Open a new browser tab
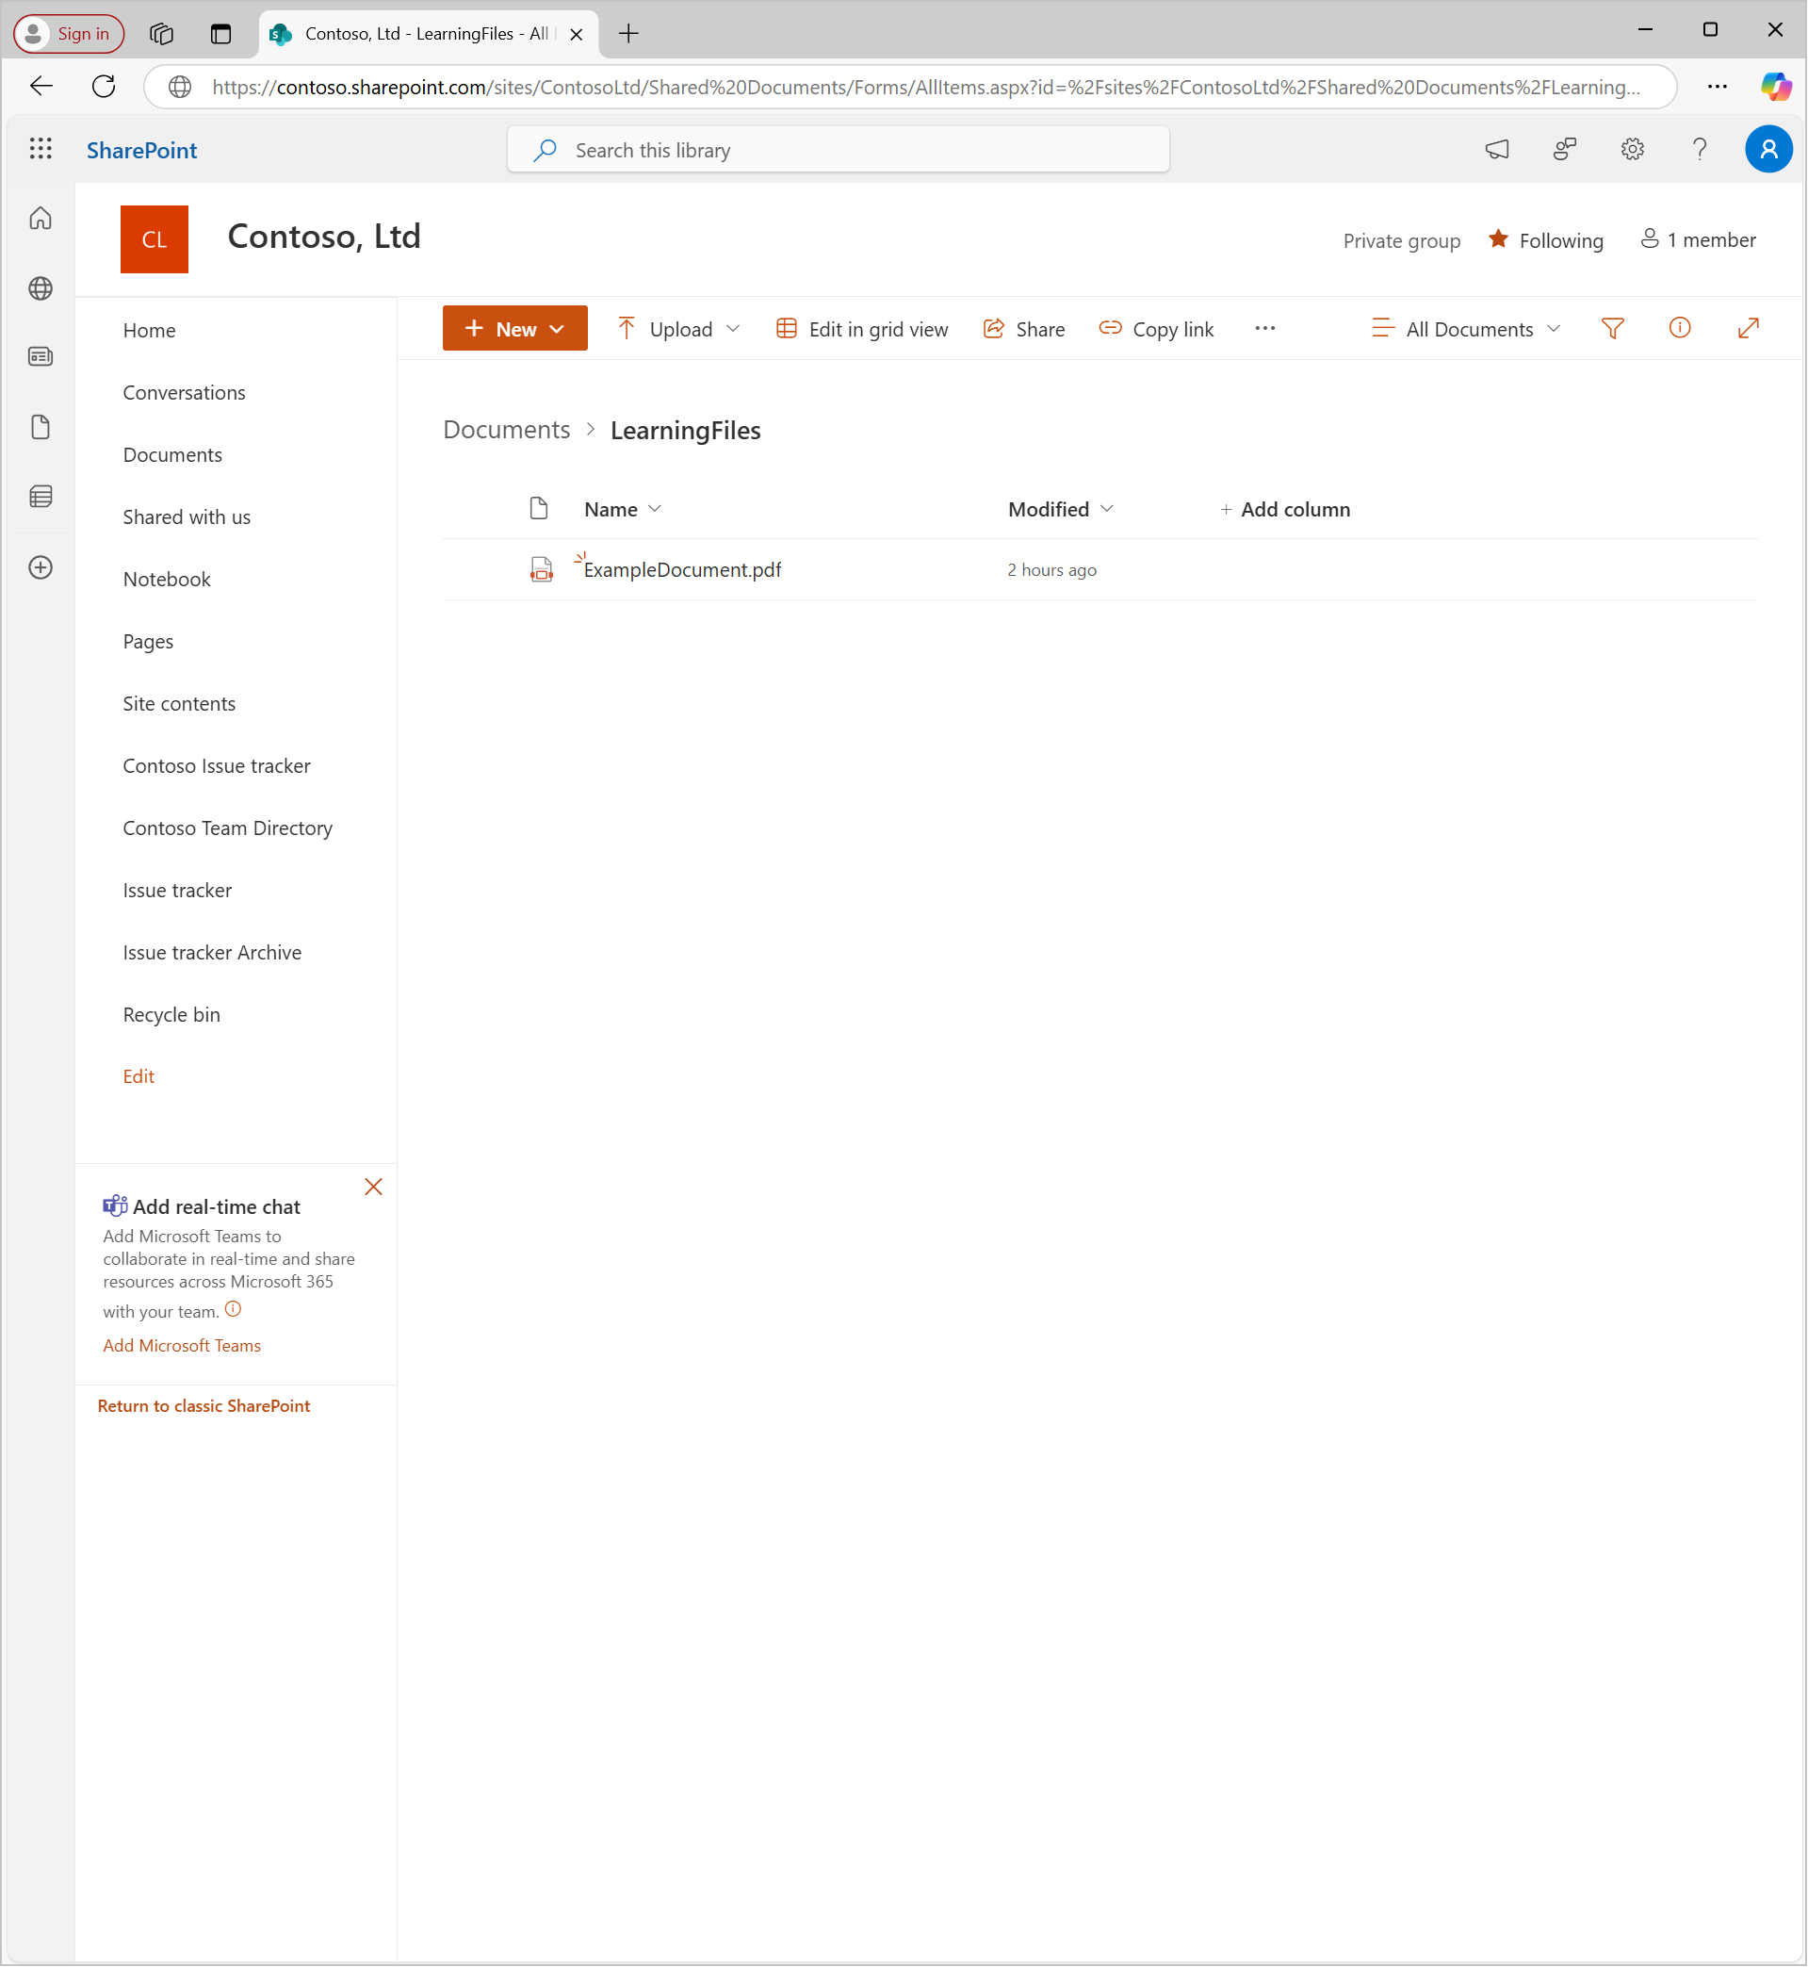This screenshot has height=1967, width=1808. pos(628,33)
